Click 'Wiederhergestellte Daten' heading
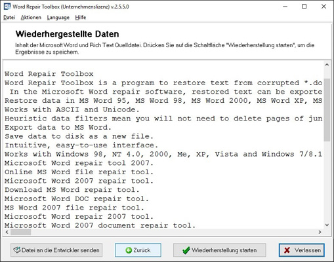The height and width of the screenshot is (262, 334). [68, 34]
